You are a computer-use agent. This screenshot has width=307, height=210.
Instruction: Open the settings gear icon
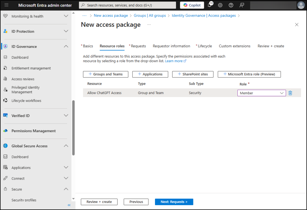coord(220,5)
